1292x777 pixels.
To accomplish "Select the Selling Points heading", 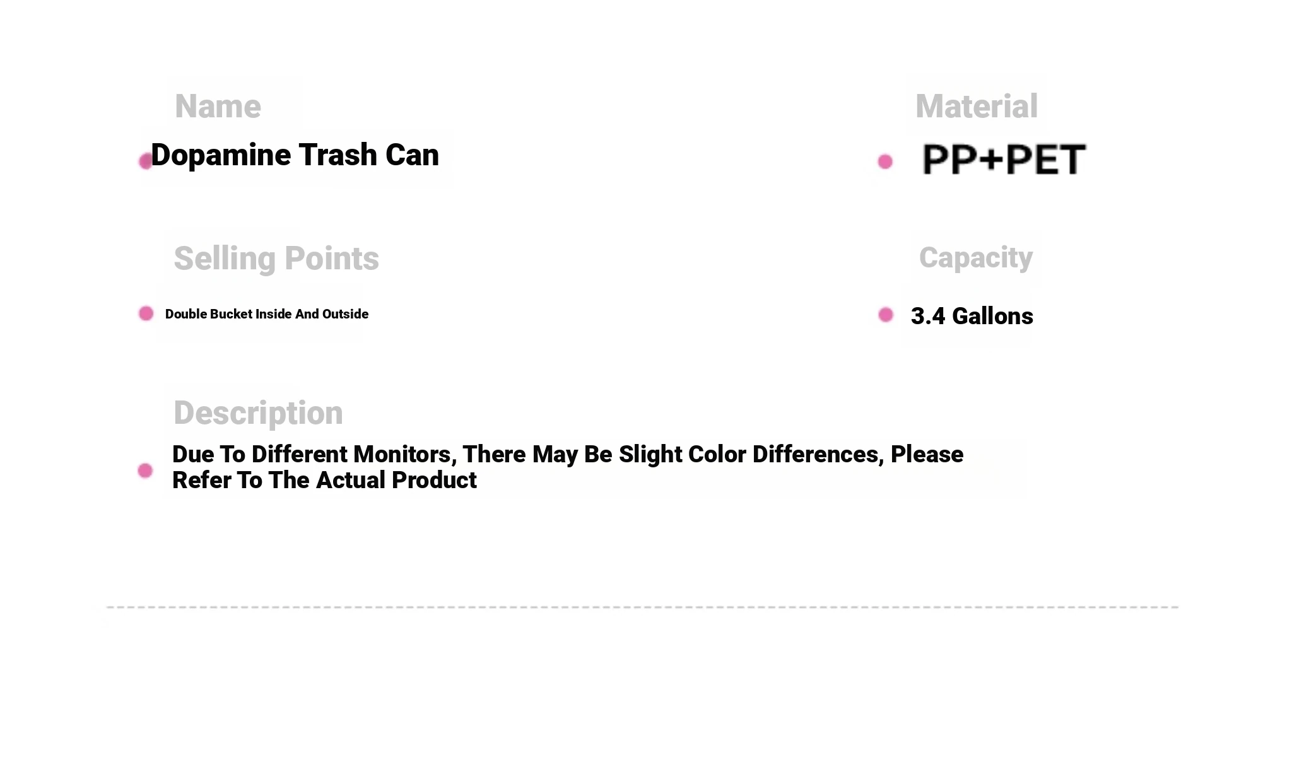I will click(276, 259).
